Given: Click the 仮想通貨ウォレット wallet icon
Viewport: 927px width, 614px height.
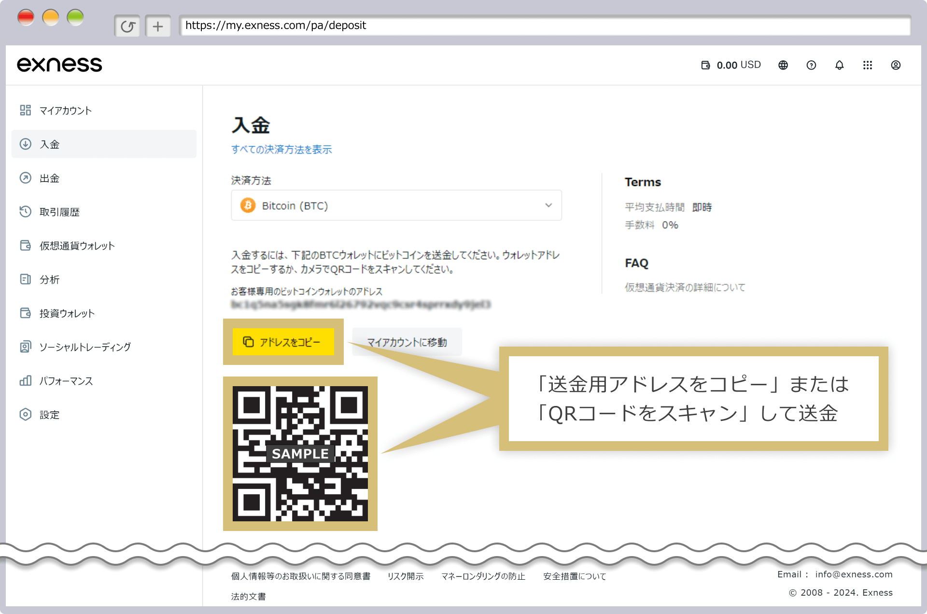Looking at the screenshot, I should [x=26, y=245].
